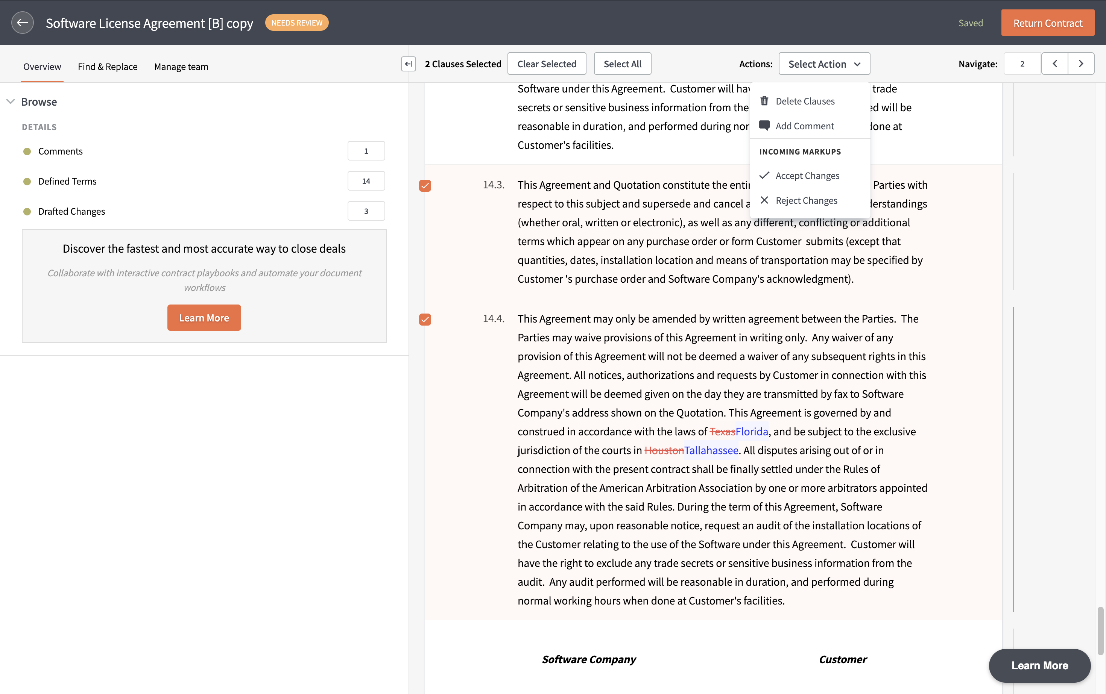Open the Find & Replace tab
Image resolution: width=1106 pixels, height=694 pixels.
click(108, 67)
